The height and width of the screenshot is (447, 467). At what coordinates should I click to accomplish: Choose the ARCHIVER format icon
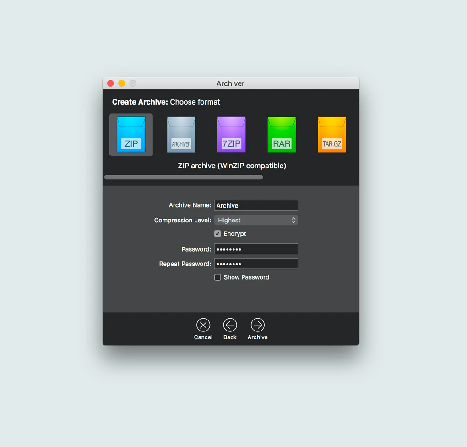tap(181, 134)
